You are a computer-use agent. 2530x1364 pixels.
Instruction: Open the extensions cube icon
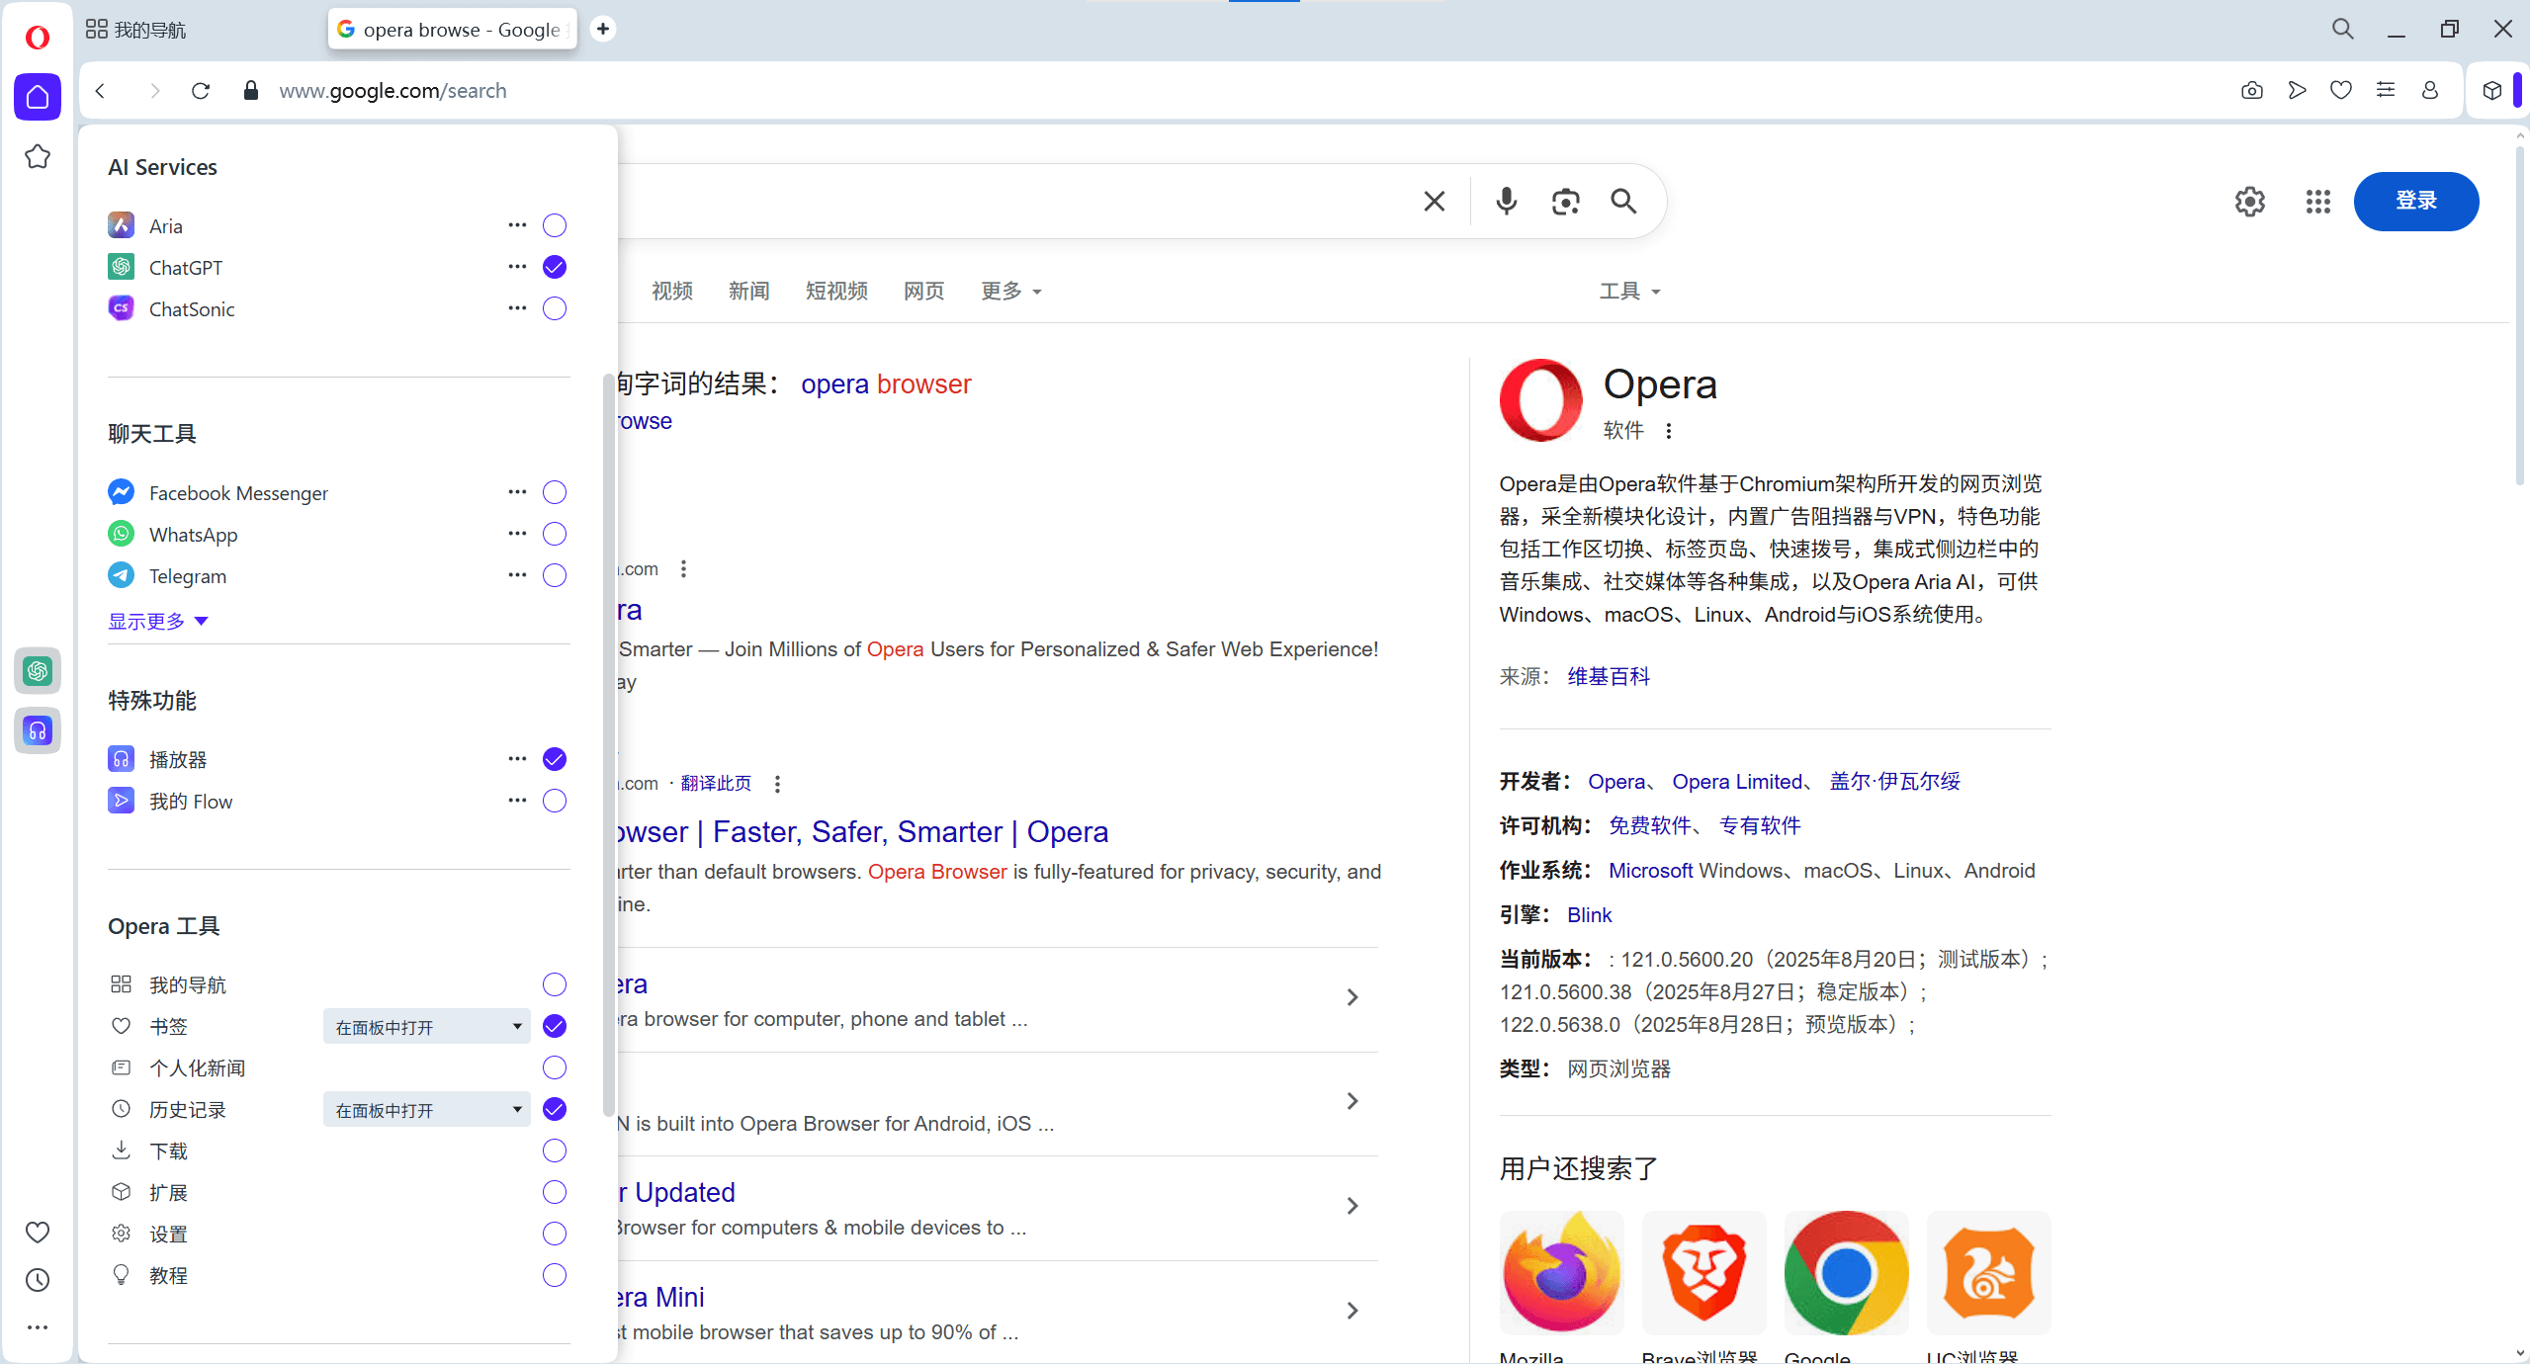pos(2491,91)
